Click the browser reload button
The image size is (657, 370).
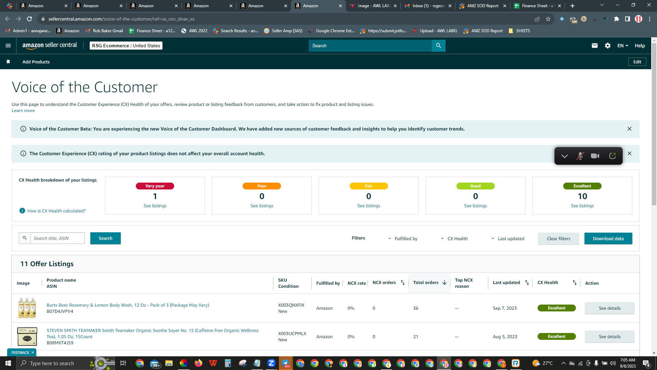pyautogui.click(x=29, y=19)
